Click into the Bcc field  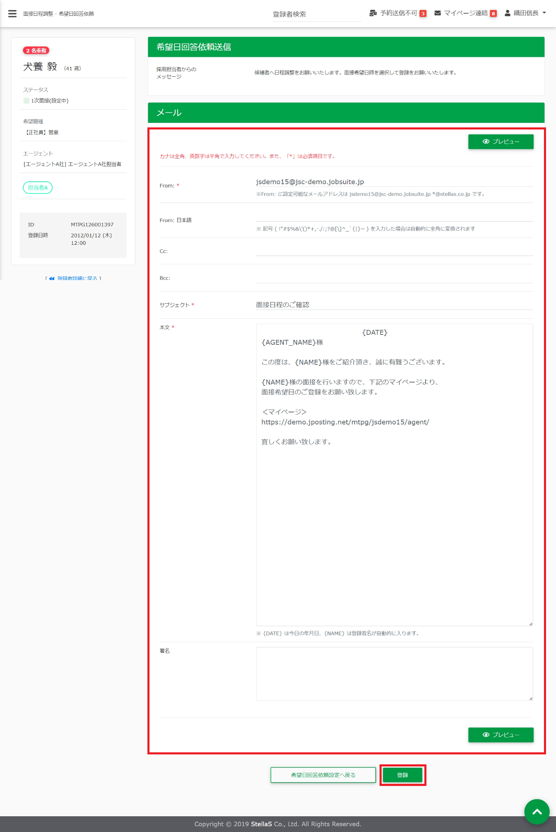[394, 278]
